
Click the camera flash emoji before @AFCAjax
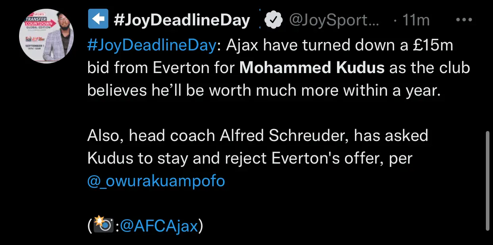(104, 226)
